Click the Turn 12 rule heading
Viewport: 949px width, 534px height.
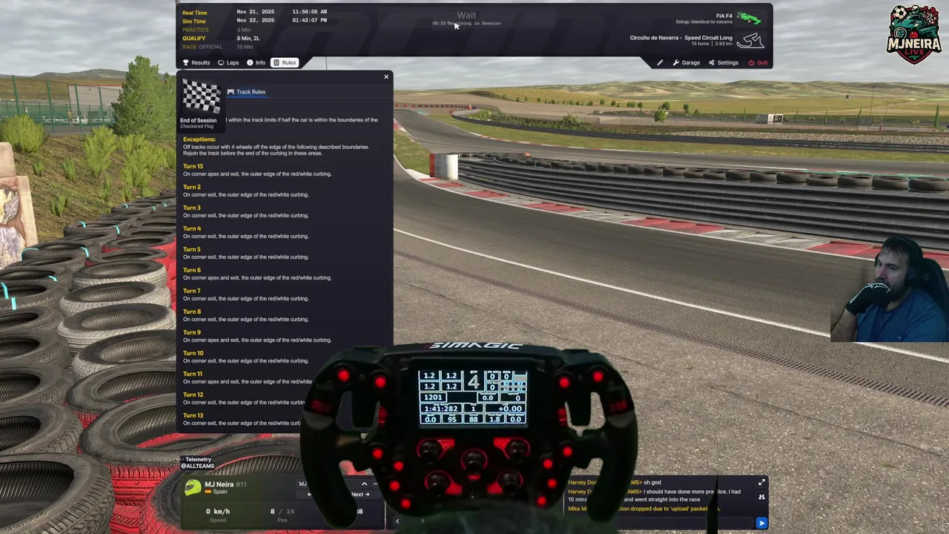[x=193, y=395]
